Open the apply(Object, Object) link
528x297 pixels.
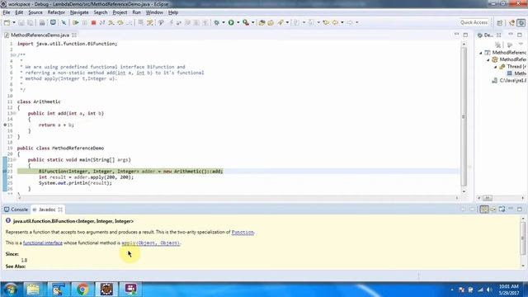click(150, 243)
